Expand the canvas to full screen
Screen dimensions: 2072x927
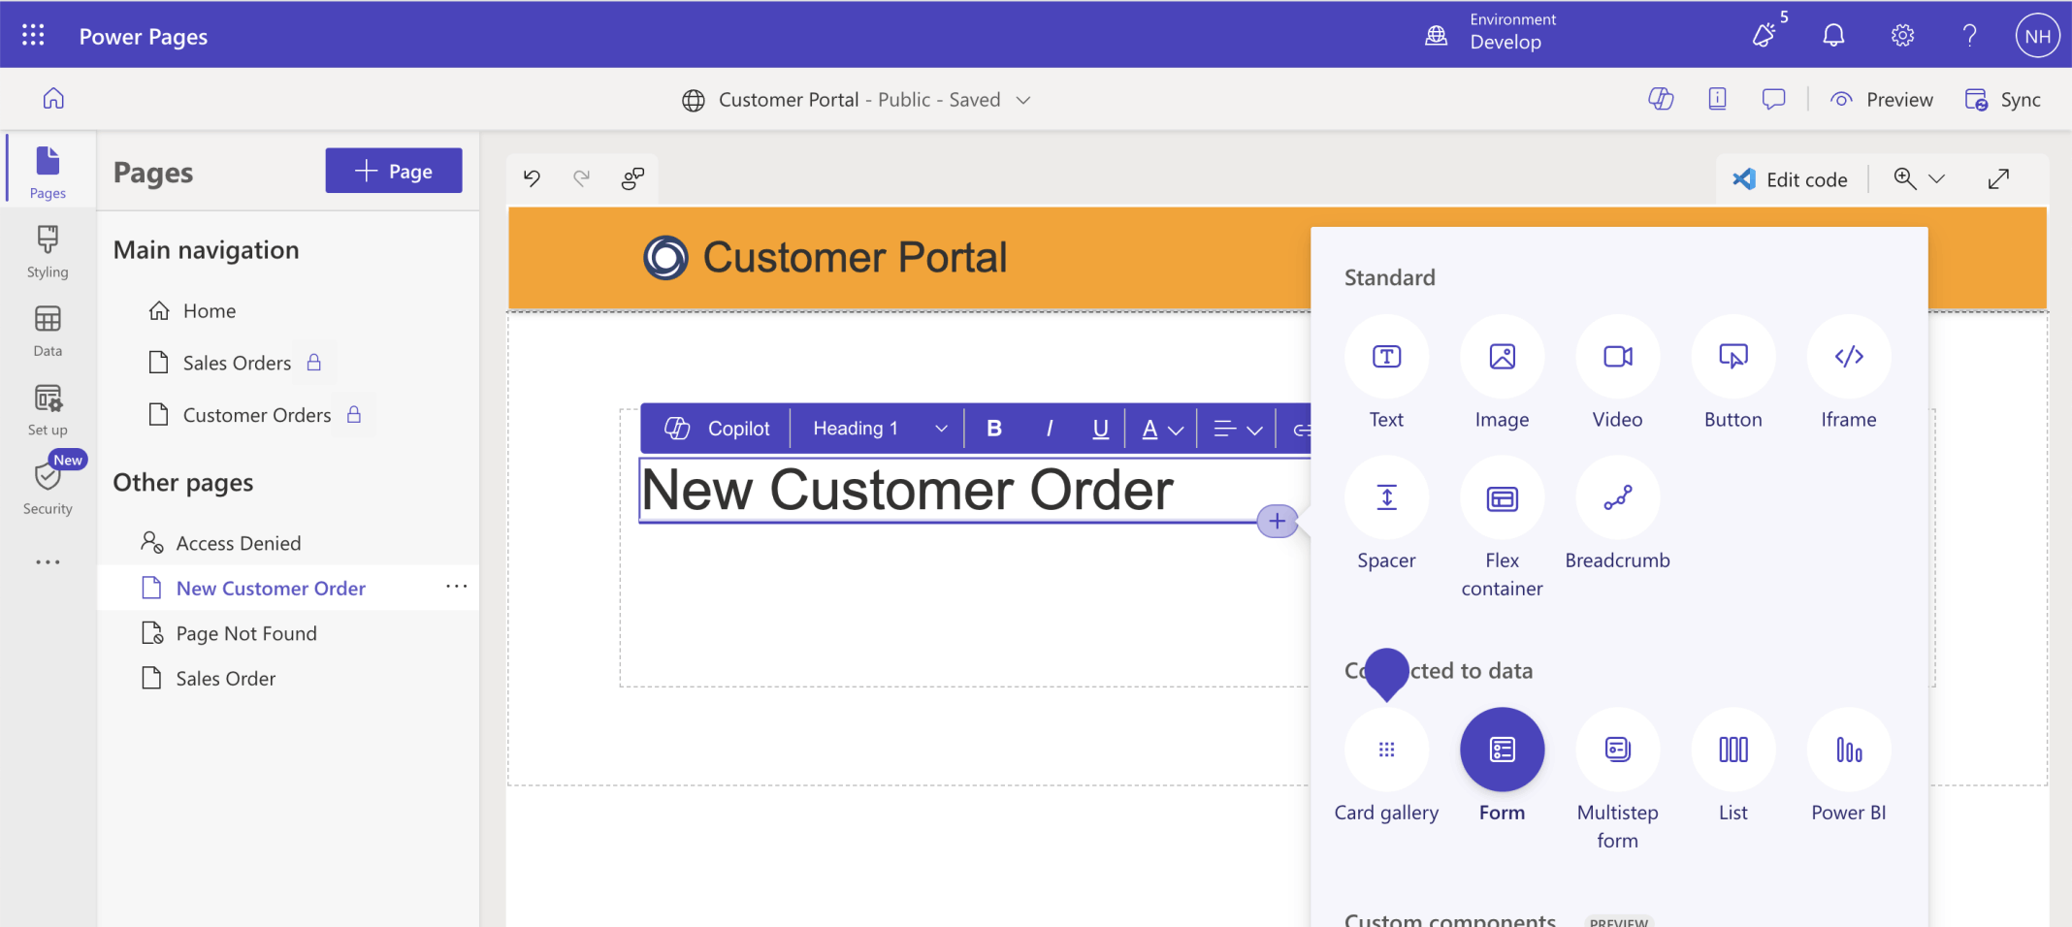click(1998, 179)
